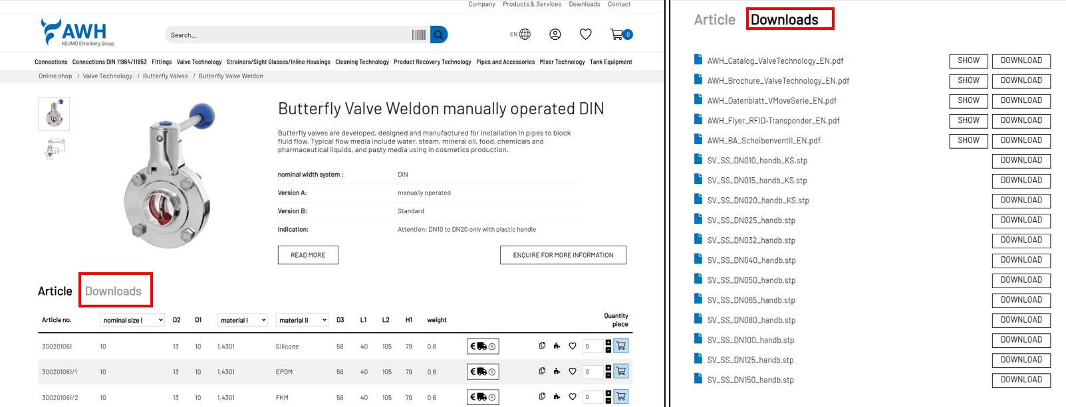Open the header shopping cart
The width and height of the screenshot is (1066, 407).
pos(618,35)
